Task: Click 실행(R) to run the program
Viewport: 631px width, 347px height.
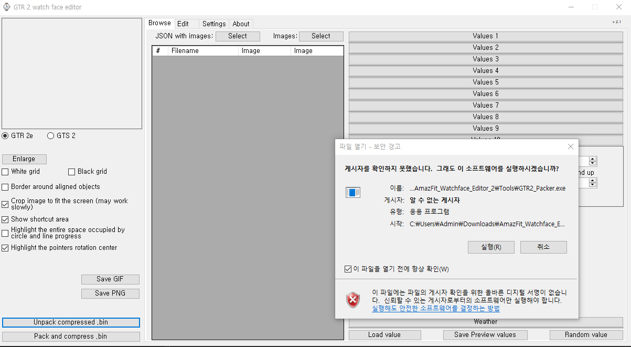Action: tap(491, 247)
